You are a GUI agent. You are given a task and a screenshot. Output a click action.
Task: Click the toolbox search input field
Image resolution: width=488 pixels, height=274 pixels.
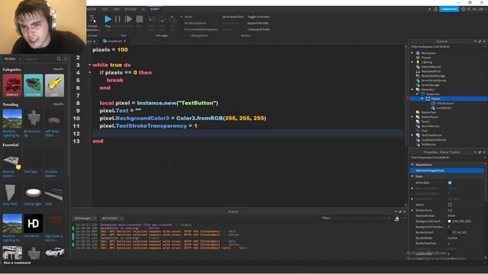point(40,59)
